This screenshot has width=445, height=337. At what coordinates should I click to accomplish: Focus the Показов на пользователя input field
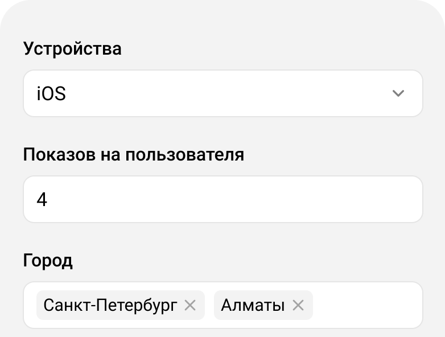222,199
